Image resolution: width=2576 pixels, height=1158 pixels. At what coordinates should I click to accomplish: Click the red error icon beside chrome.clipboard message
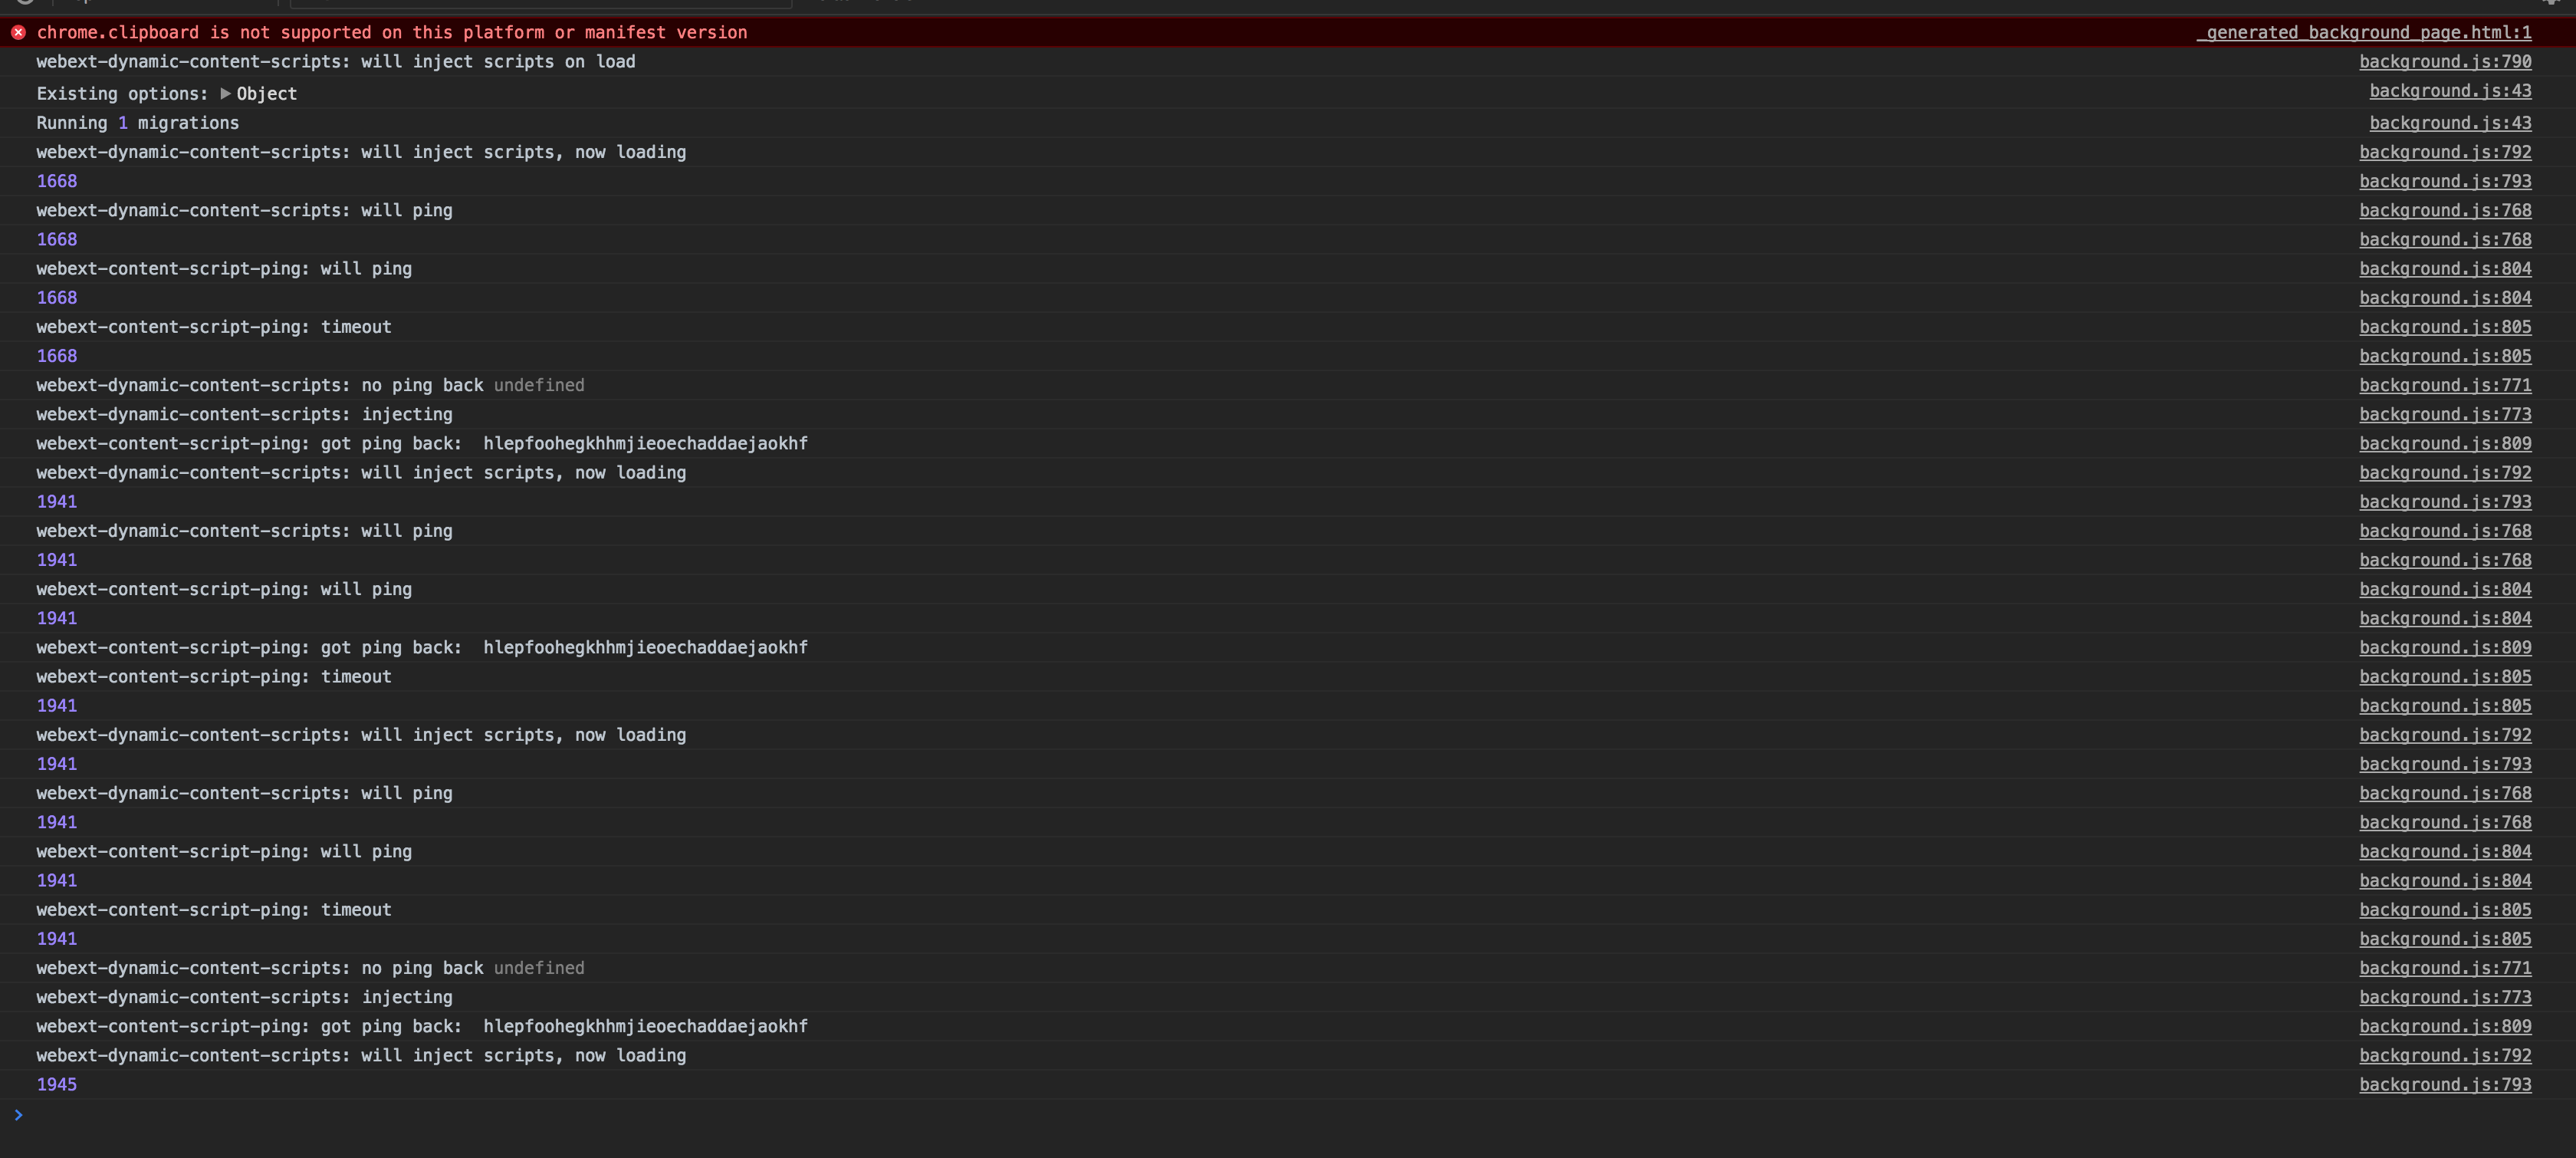click(18, 33)
